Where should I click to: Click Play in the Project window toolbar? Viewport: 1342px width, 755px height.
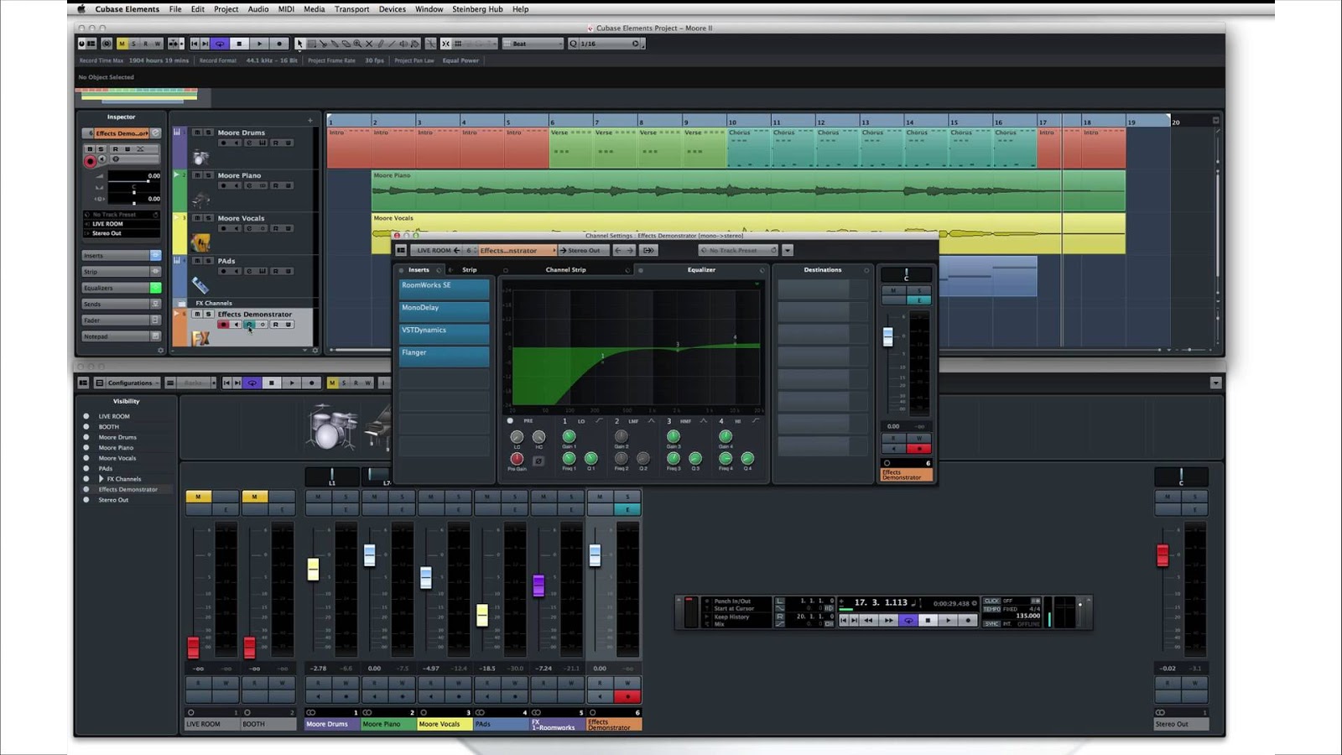coord(259,44)
